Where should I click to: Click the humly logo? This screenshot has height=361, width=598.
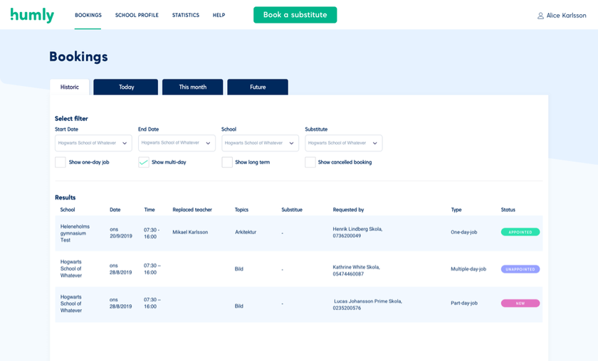[x=32, y=15]
